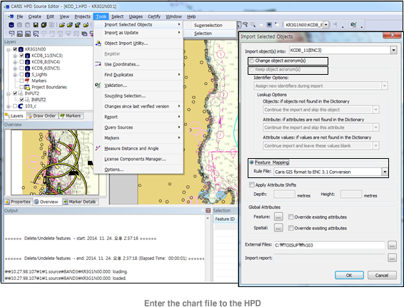Toggle the 103_c layer checkbox
Screen dimensions: 404x307
pos(15,106)
